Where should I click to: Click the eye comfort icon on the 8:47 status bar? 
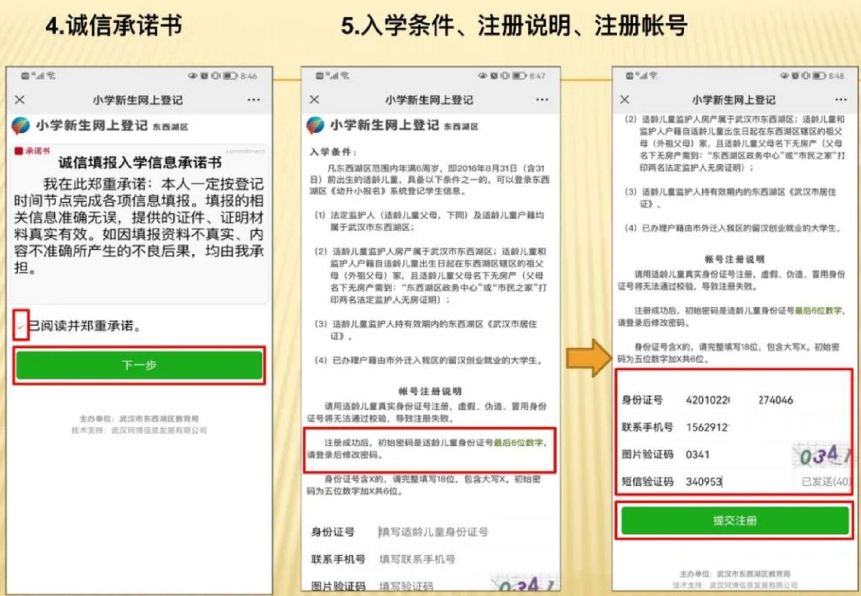click(482, 76)
